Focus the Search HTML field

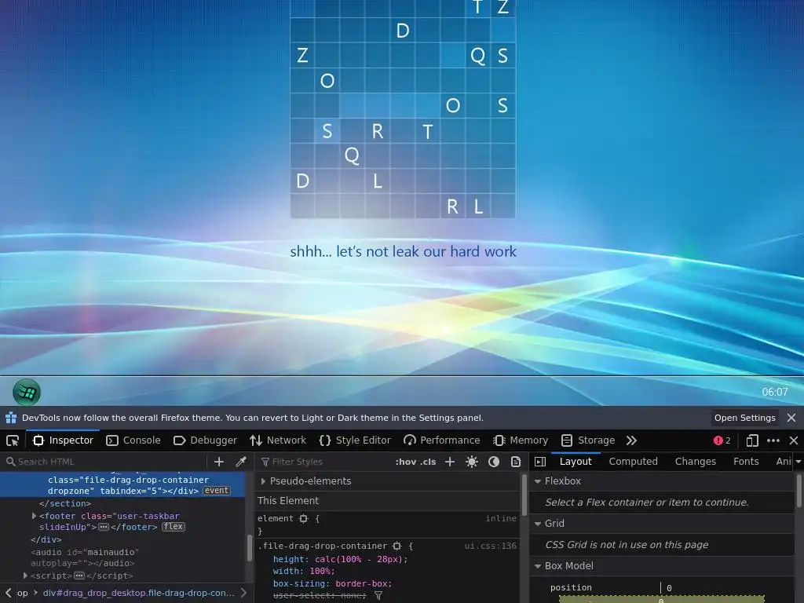click(105, 462)
